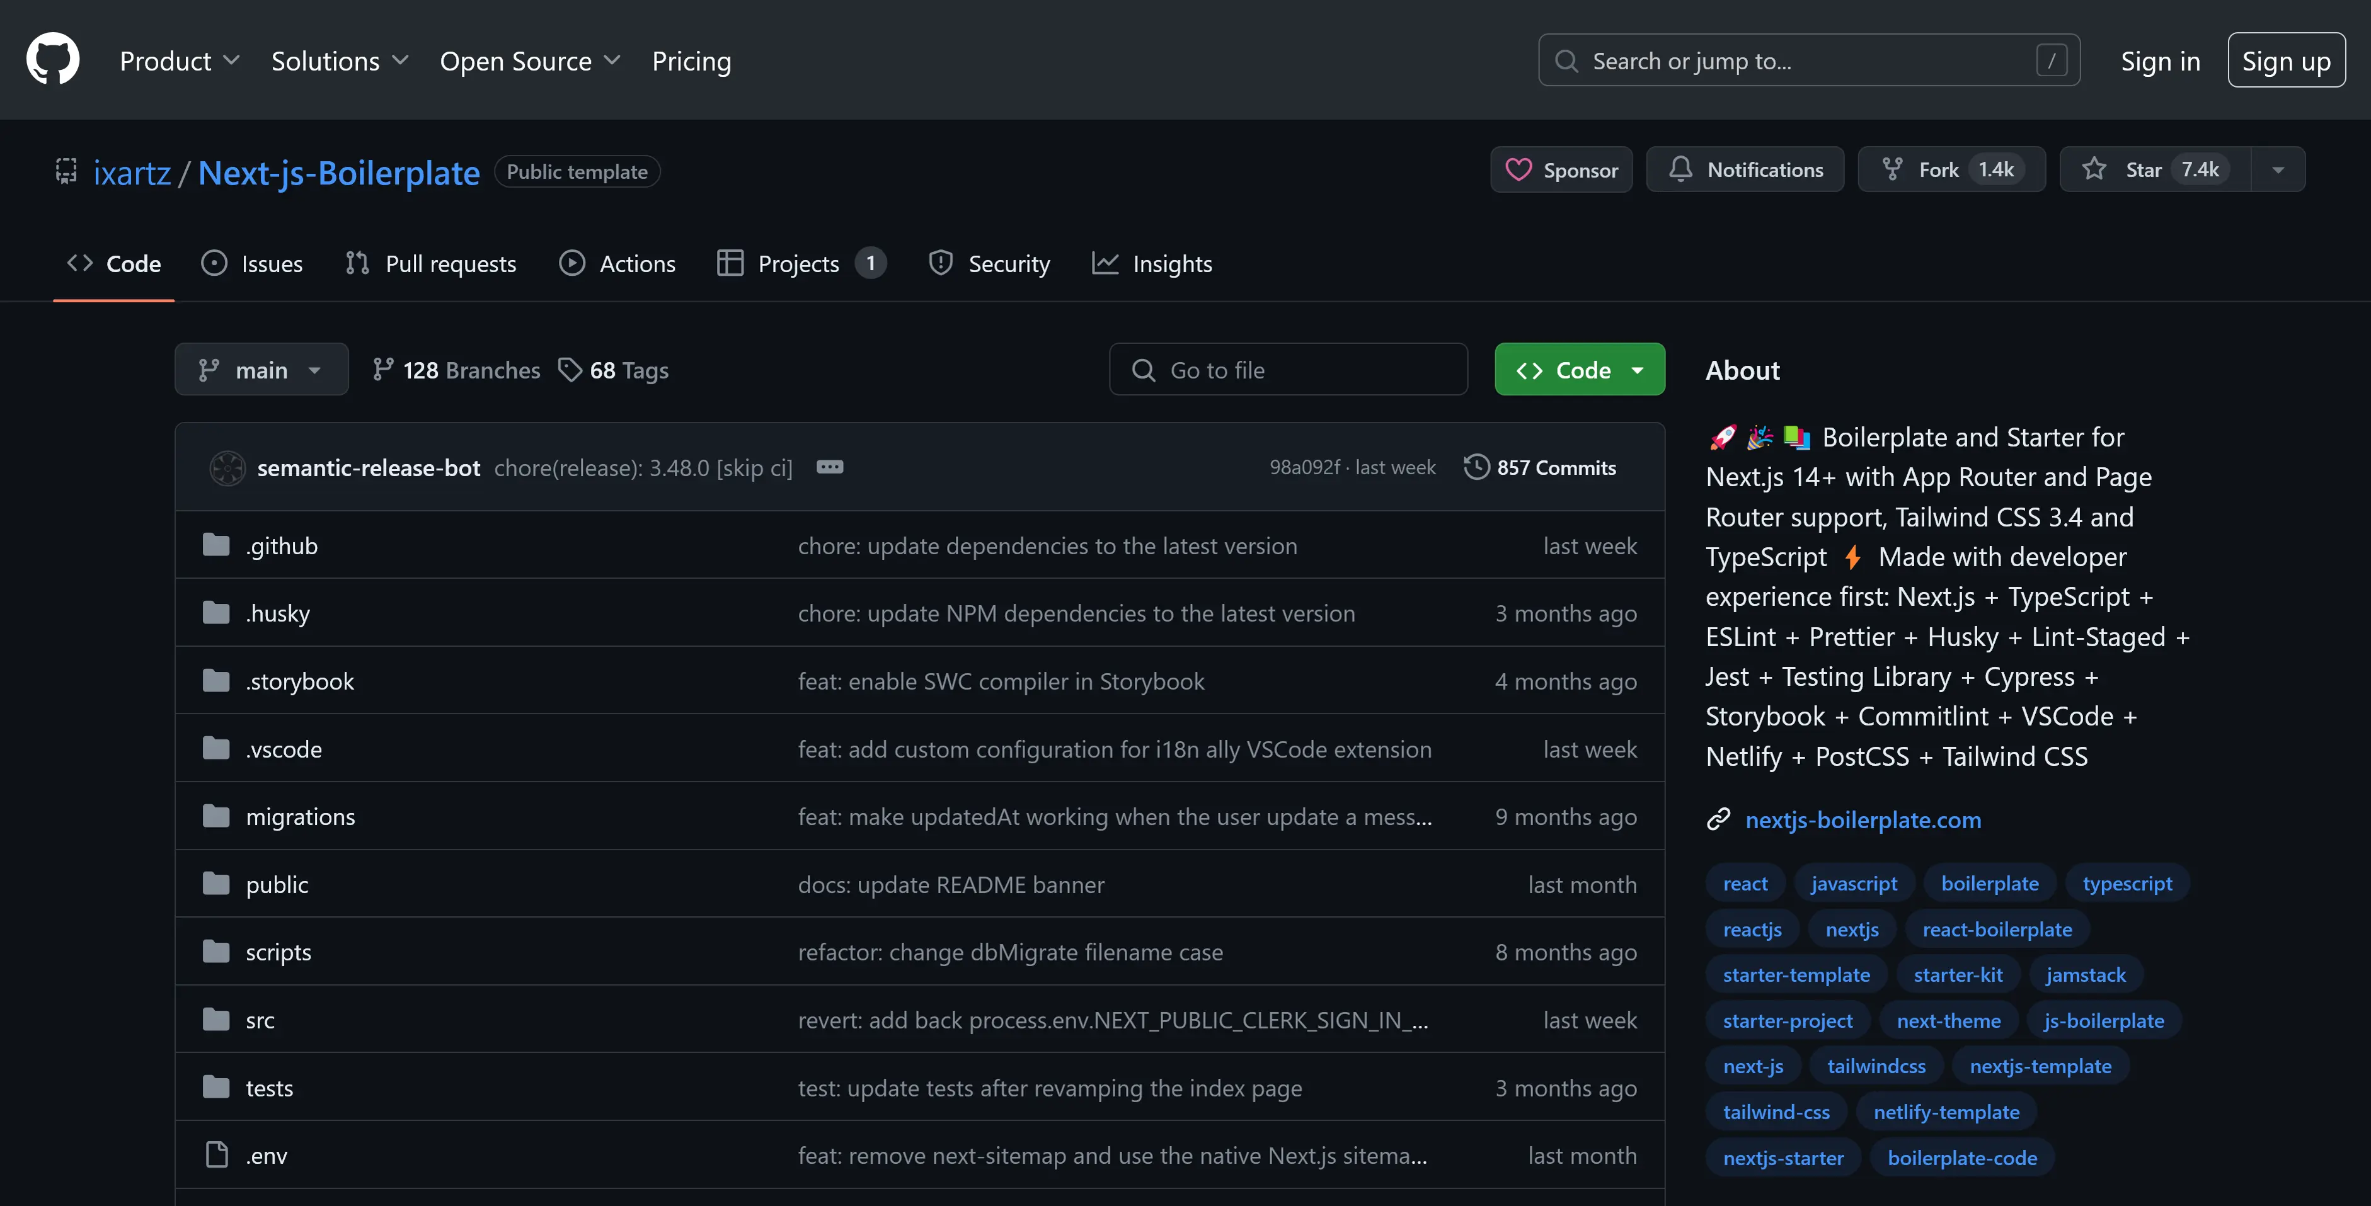2371x1206 pixels.
Task: Click the scripts folder icon
Action: [x=216, y=951]
